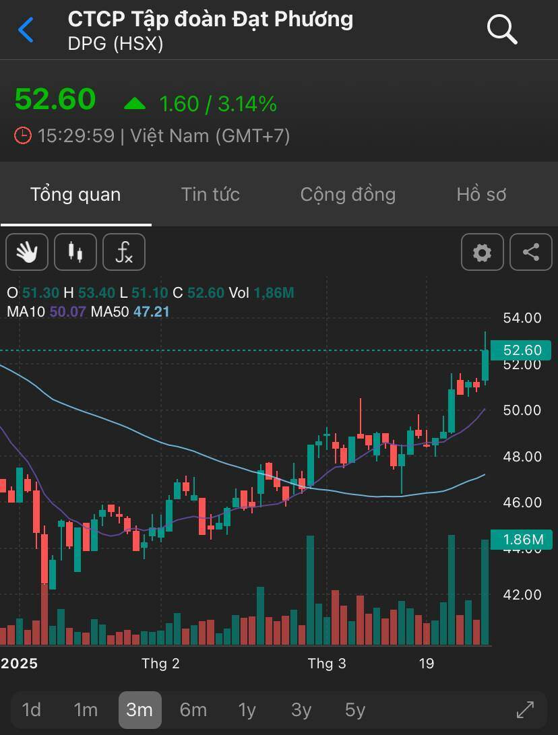Click the 19 date axis label

(426, 664)
